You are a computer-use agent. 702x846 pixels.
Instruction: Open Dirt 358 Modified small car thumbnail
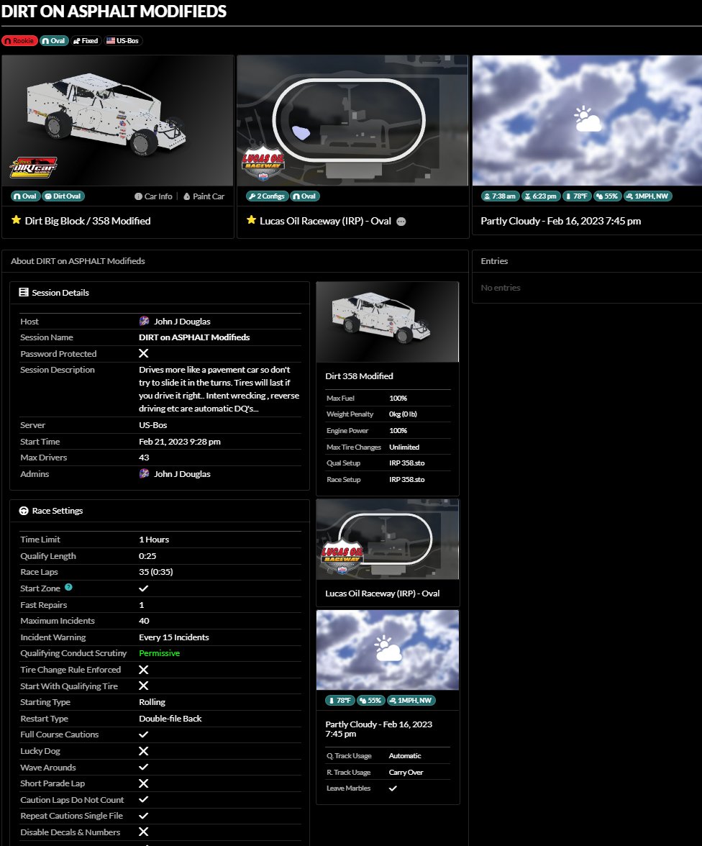pyautogui.click(x=388, y=322)
